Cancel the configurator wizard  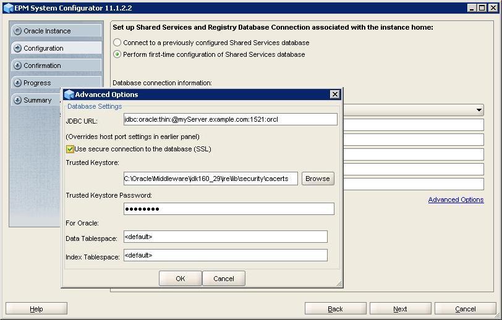(x=465, y=309)
